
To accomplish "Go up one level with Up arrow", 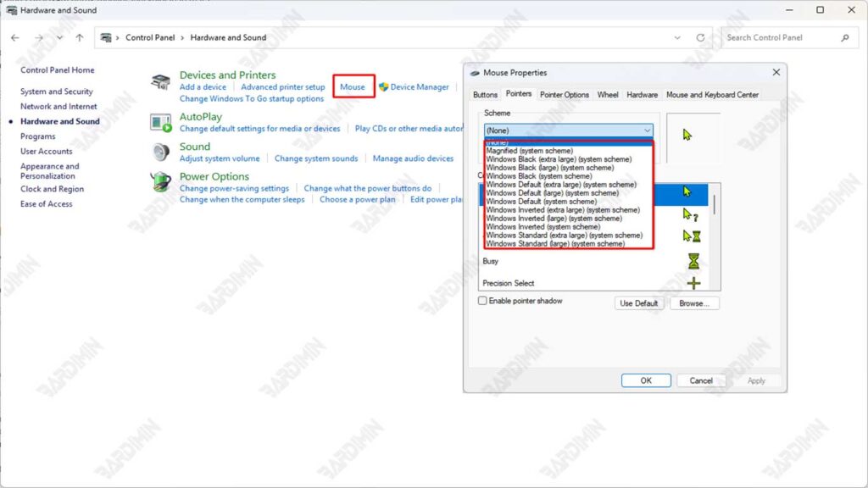I will click(80, 37).
